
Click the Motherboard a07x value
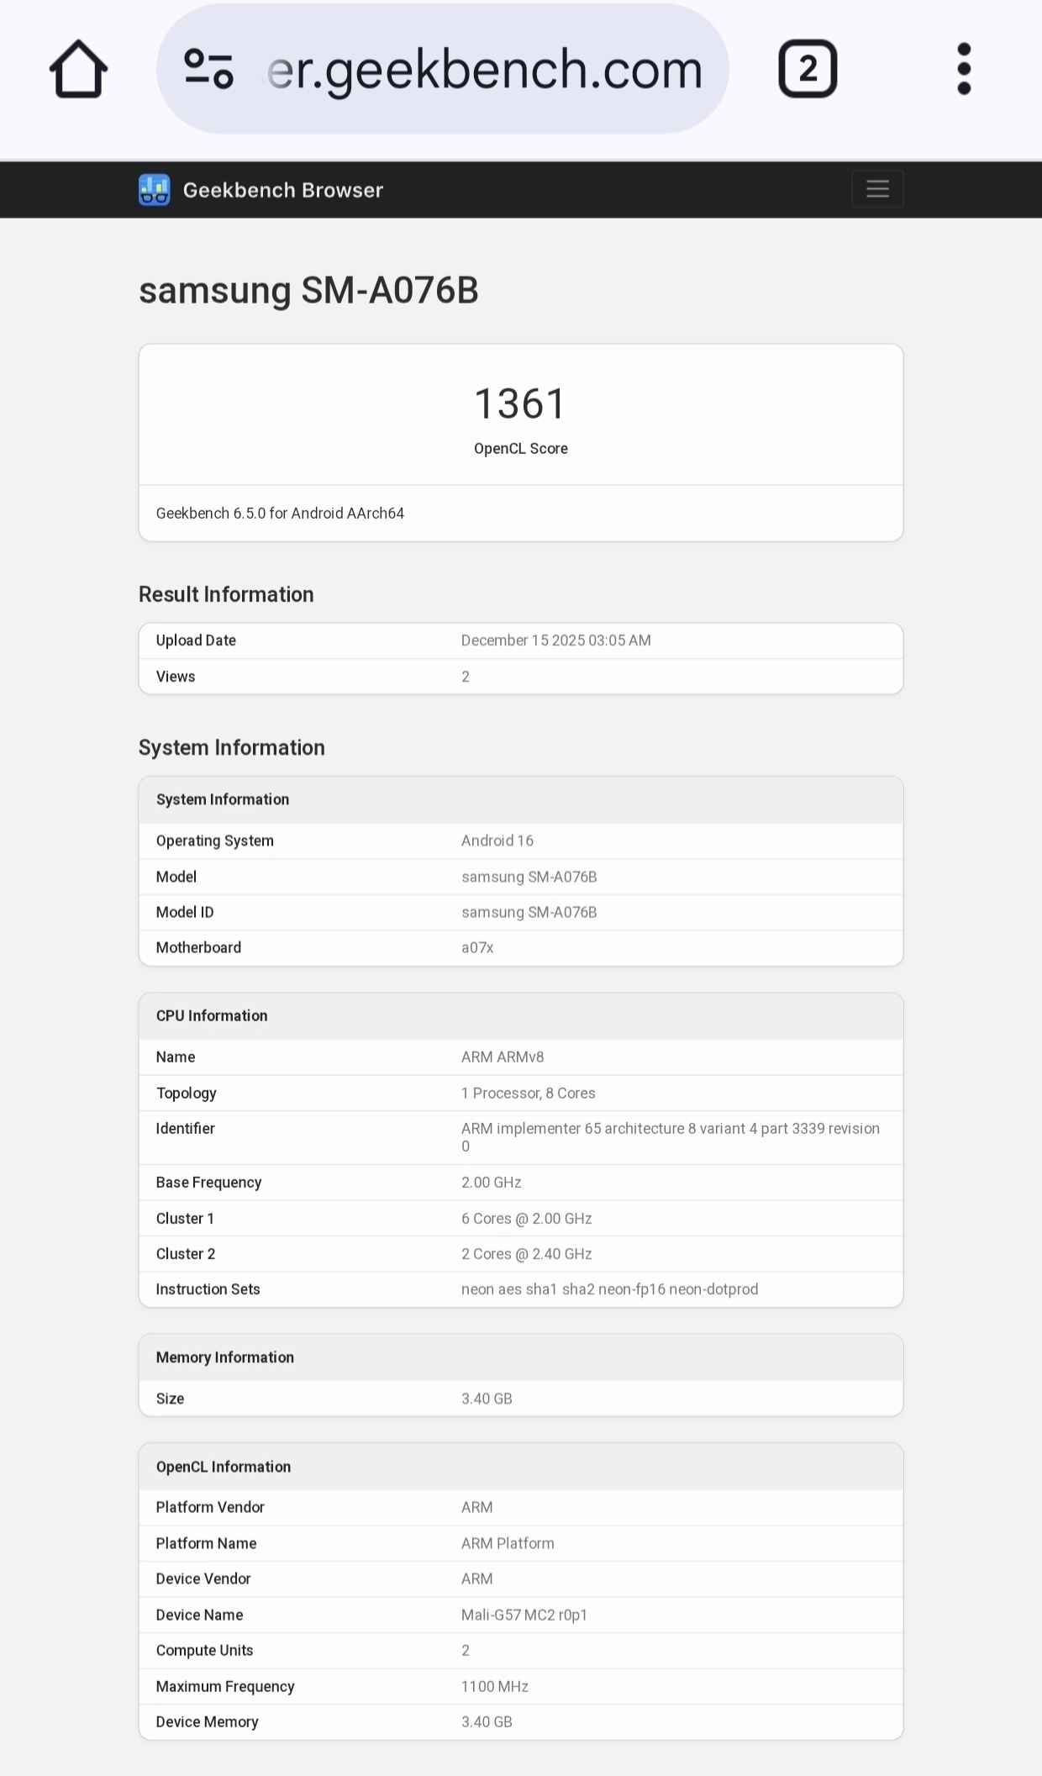click(x=476, y=947)
